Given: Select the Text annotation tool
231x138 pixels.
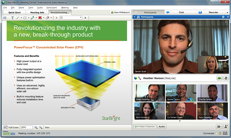Looking at the screenshot, I should click(13, 18).
